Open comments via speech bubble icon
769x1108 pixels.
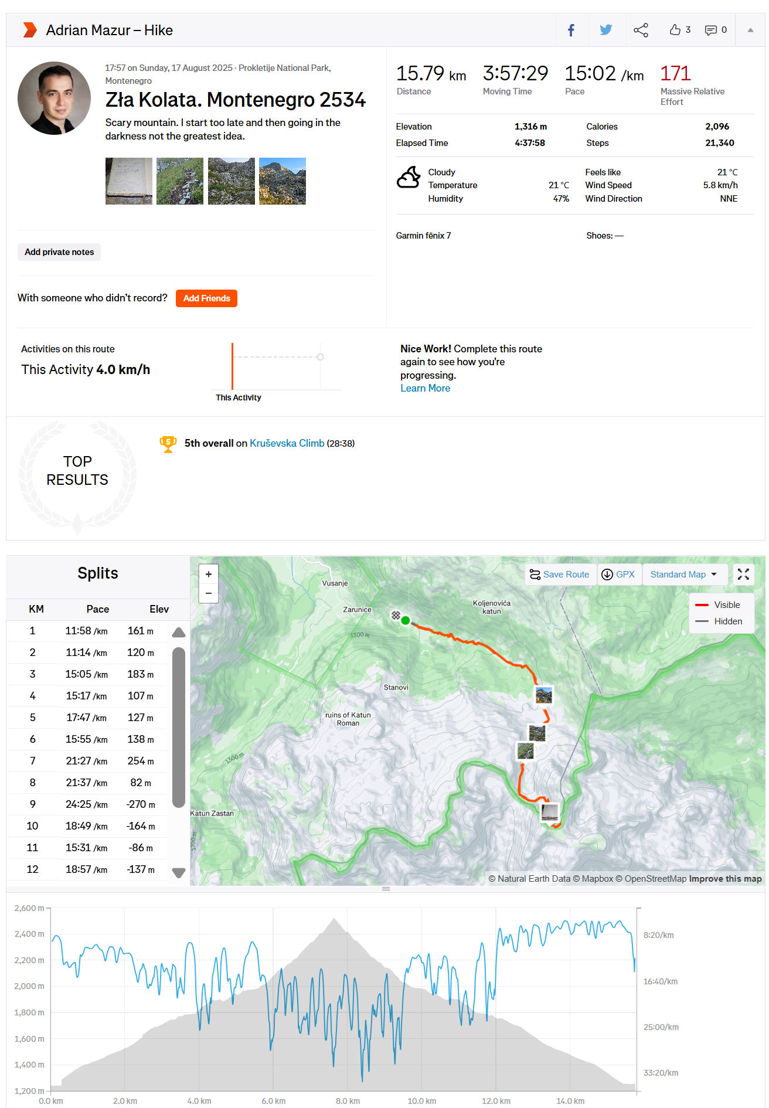pos(710,30)
